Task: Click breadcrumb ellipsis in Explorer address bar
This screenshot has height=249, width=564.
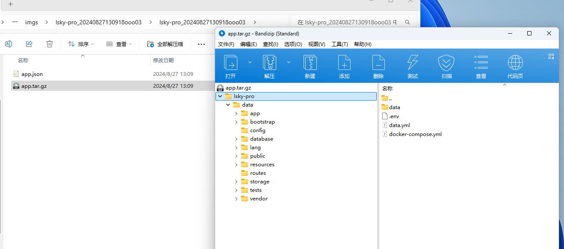Action: (x=15, y=22)
